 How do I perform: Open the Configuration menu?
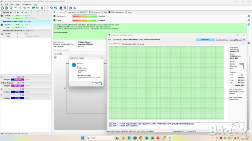pyautogui.click(x=27, y=4)
